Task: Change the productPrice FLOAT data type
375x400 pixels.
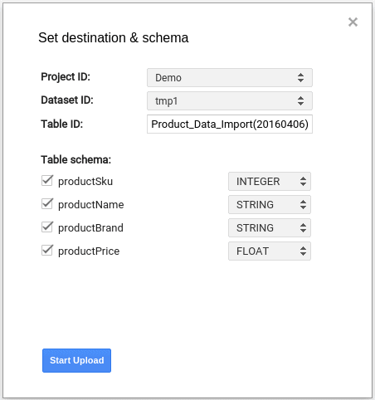Action: coord(270,251)
